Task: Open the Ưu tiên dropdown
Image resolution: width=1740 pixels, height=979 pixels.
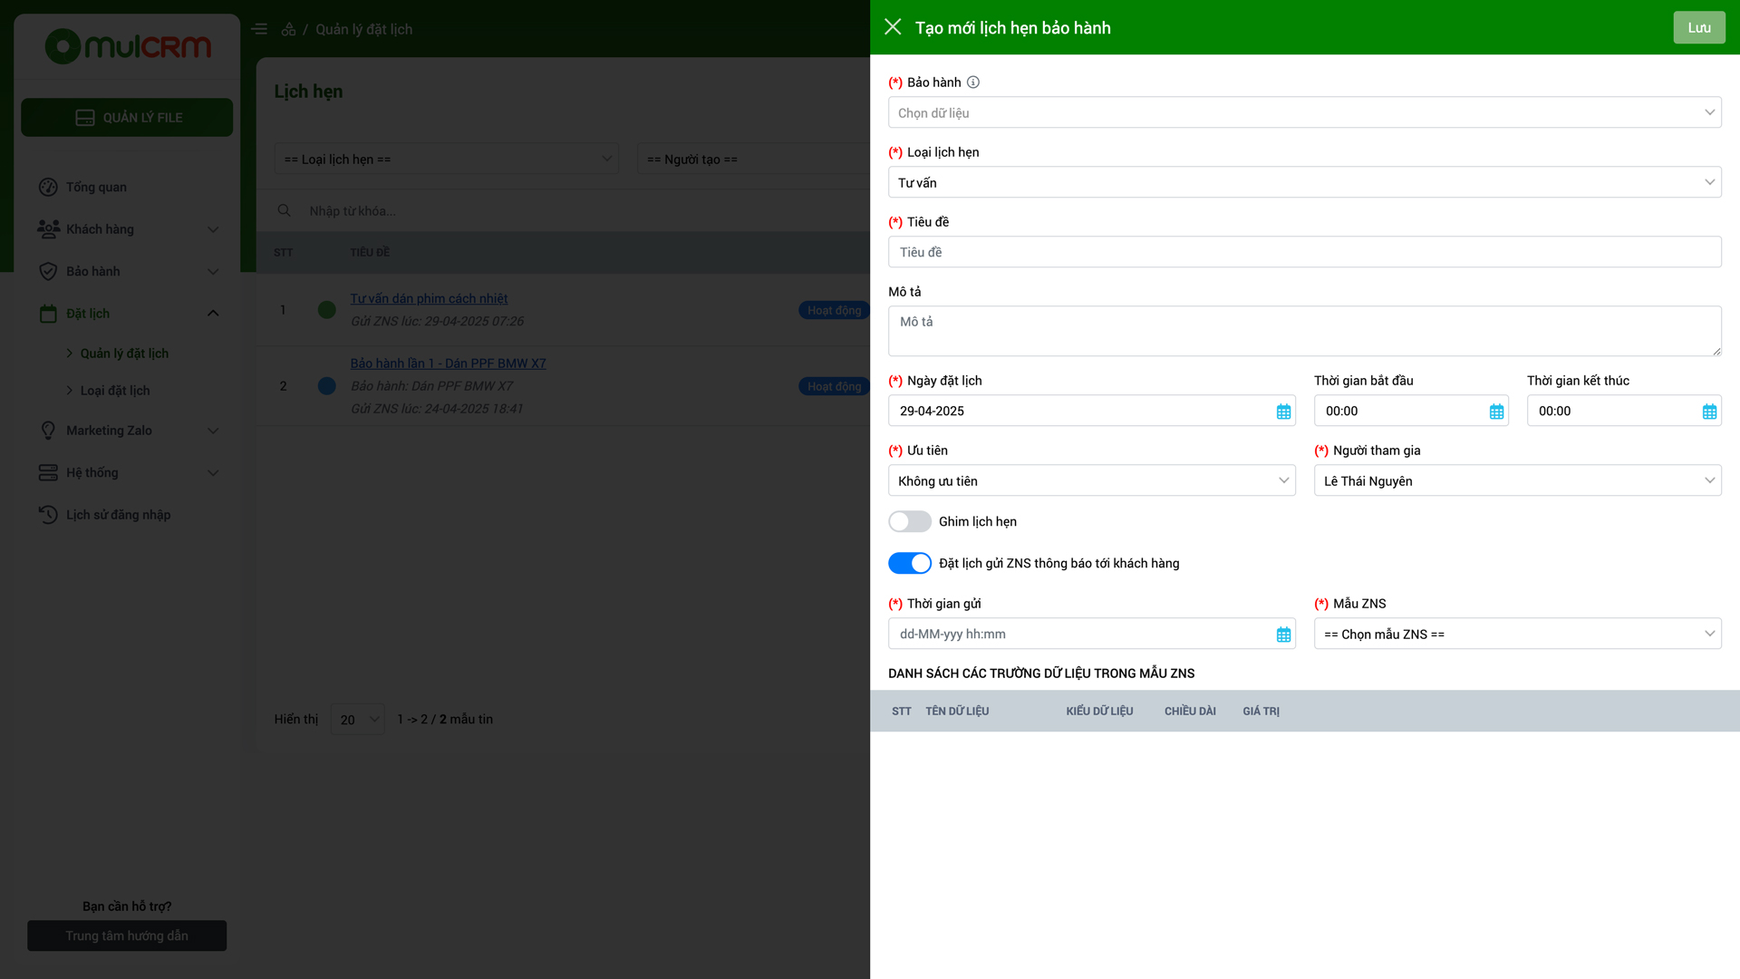Action: click(x=1091, y=480)
